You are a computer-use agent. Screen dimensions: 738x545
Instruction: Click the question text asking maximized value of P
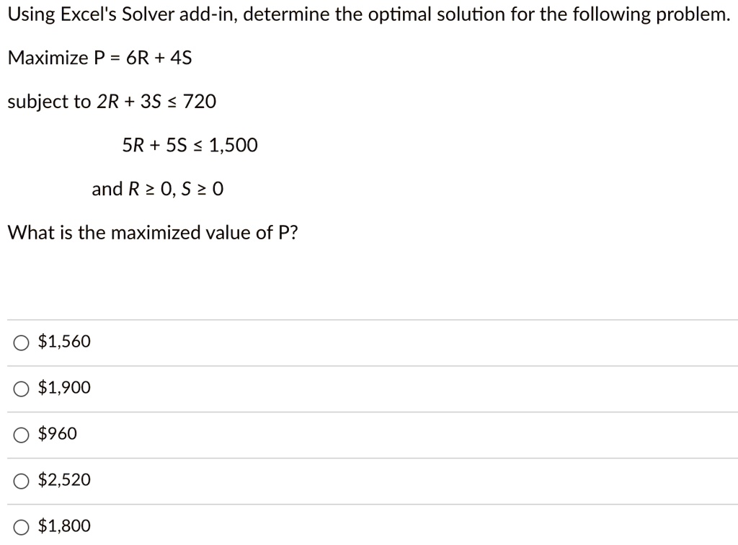tap(152, 232)
